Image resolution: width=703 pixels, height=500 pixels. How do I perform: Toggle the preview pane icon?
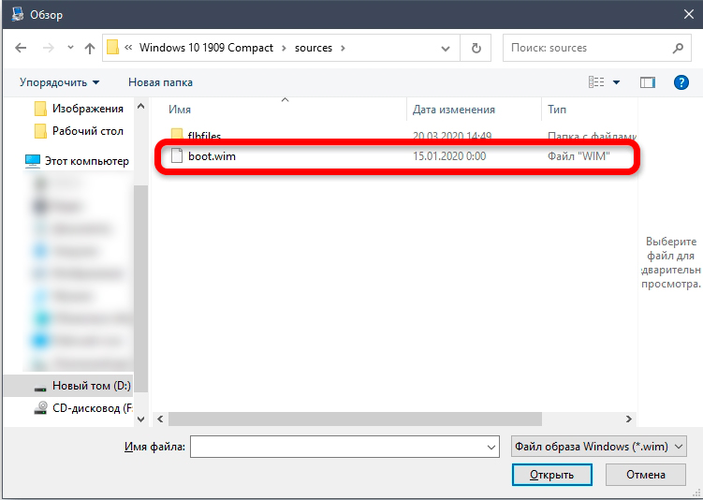(x=648, y=82)
